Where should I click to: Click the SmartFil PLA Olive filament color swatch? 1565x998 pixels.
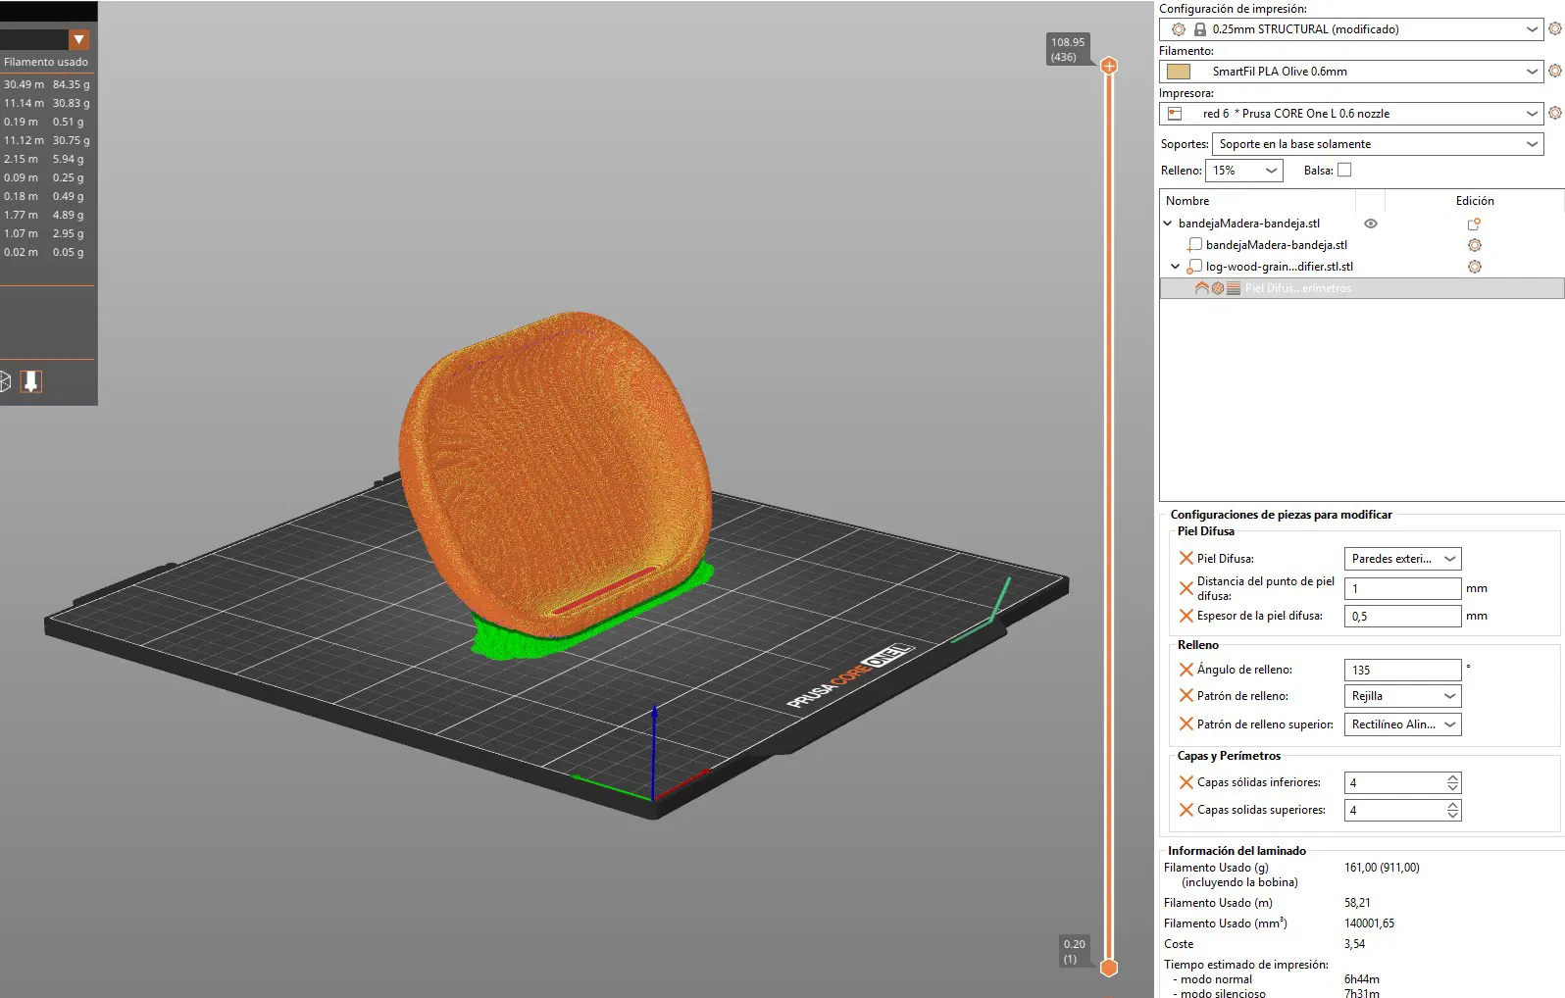pyautogui.click(x=1179, y=72)
